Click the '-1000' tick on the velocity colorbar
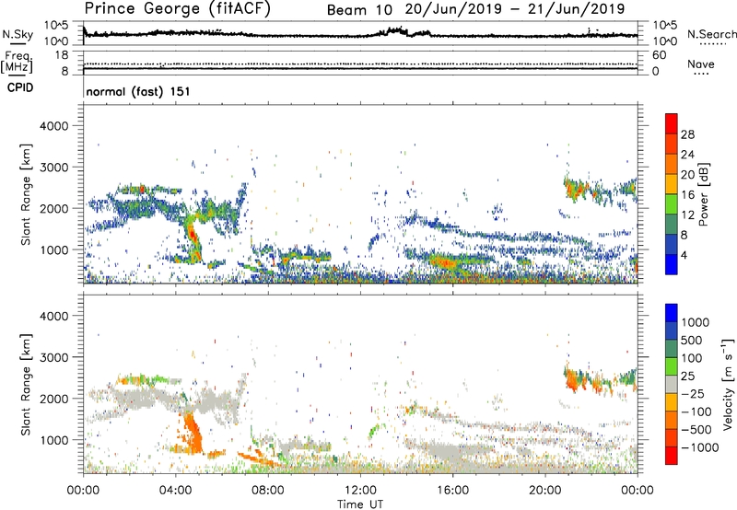Screen dimensions: 737x510 point(699,447)
